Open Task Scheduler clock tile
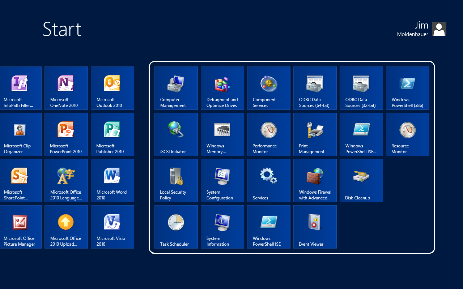The image size is (463, 289). (x=176, y=227)
